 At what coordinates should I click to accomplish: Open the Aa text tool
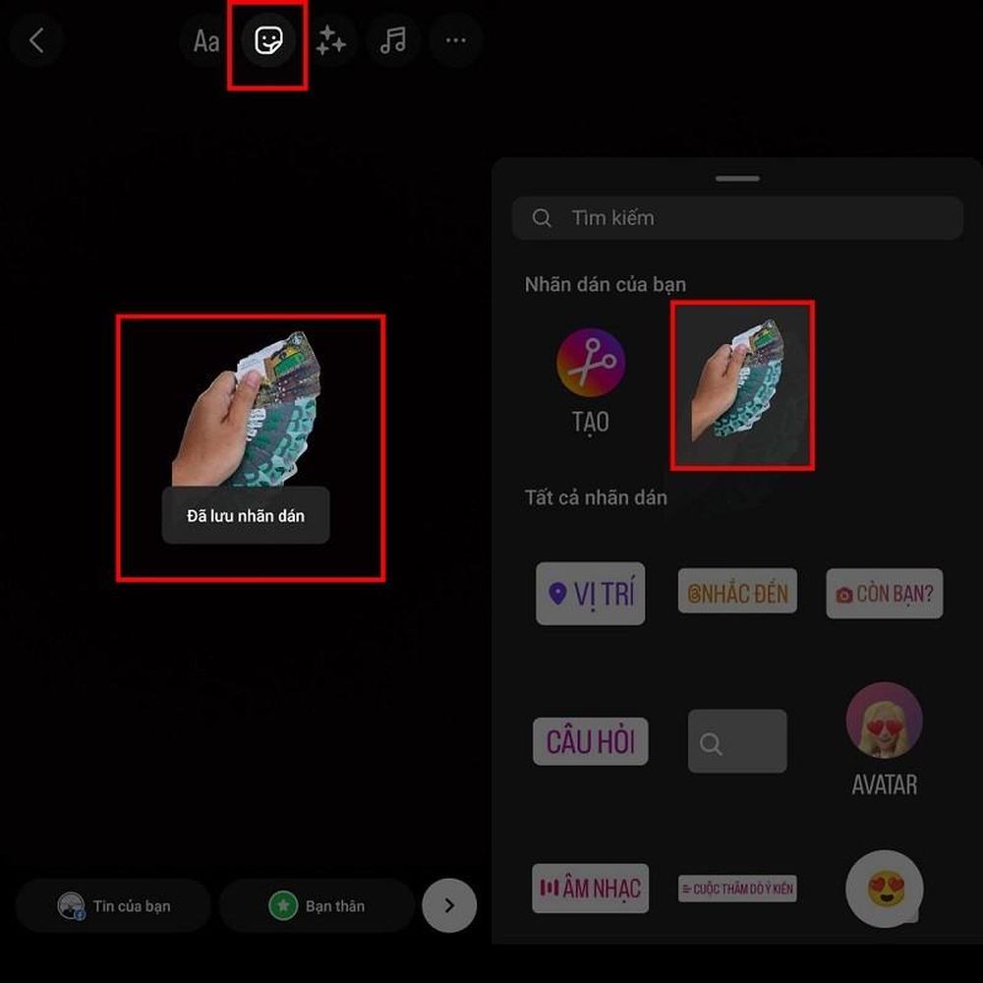tap(206, 40)
